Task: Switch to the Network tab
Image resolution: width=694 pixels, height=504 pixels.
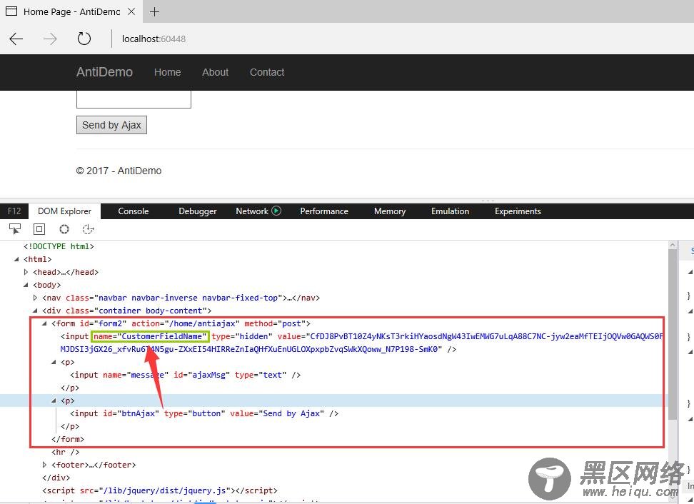Action: 252,211
